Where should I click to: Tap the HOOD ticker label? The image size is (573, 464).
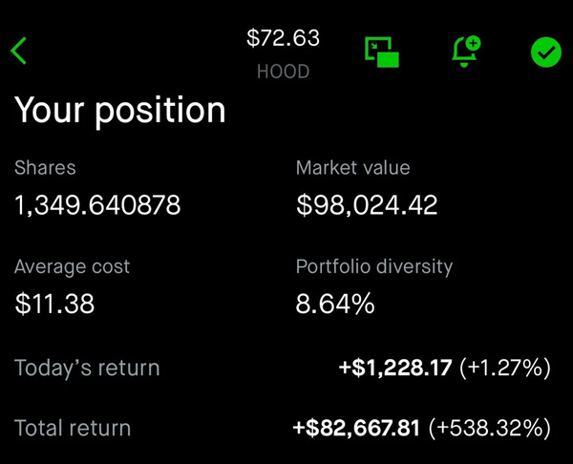284,72
